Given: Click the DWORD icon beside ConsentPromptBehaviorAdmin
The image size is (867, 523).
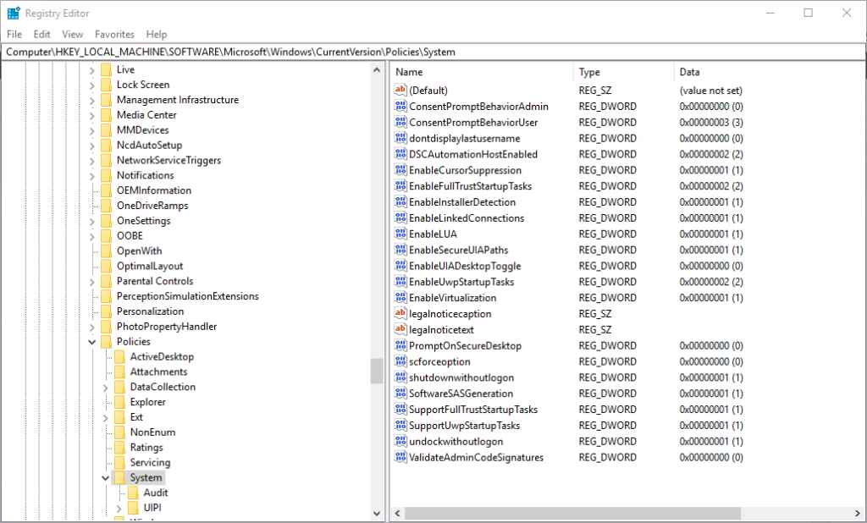Looking at the screenshot, I should 400,107.
